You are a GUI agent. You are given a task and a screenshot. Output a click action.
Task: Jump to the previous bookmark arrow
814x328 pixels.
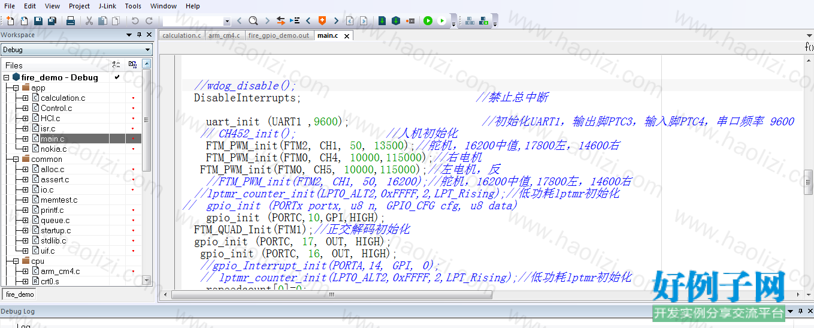[308, 21]
